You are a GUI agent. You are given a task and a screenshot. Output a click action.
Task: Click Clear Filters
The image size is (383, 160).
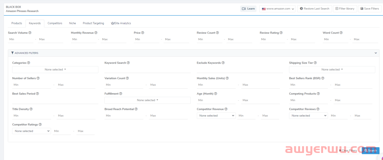[348, 150]
